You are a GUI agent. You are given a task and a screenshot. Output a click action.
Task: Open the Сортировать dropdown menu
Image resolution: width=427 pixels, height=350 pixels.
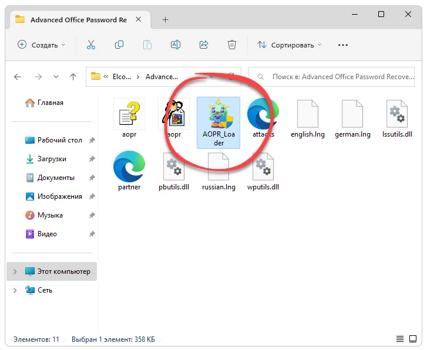pyautogui.click(x=289, y=45)
